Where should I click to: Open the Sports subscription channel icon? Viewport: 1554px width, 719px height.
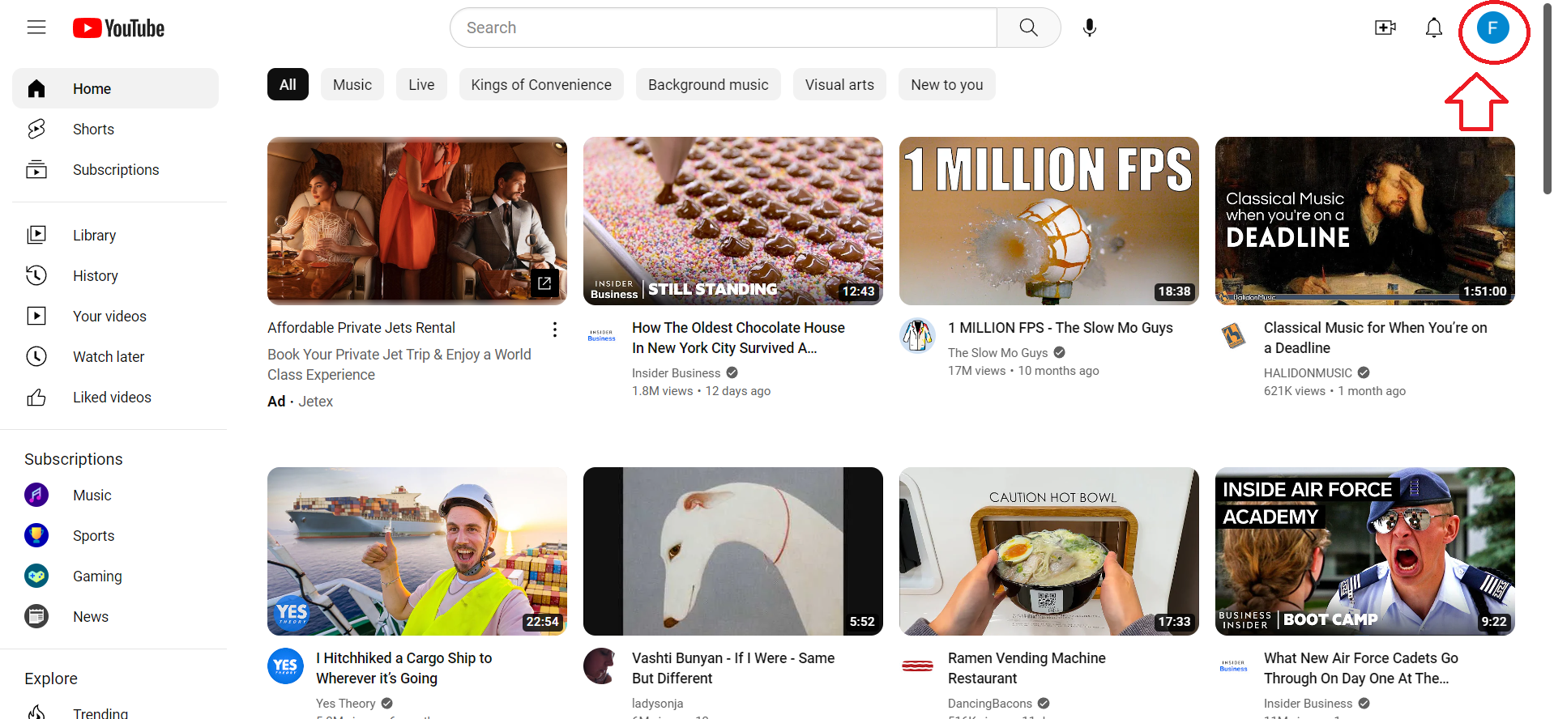click(36, 535)
